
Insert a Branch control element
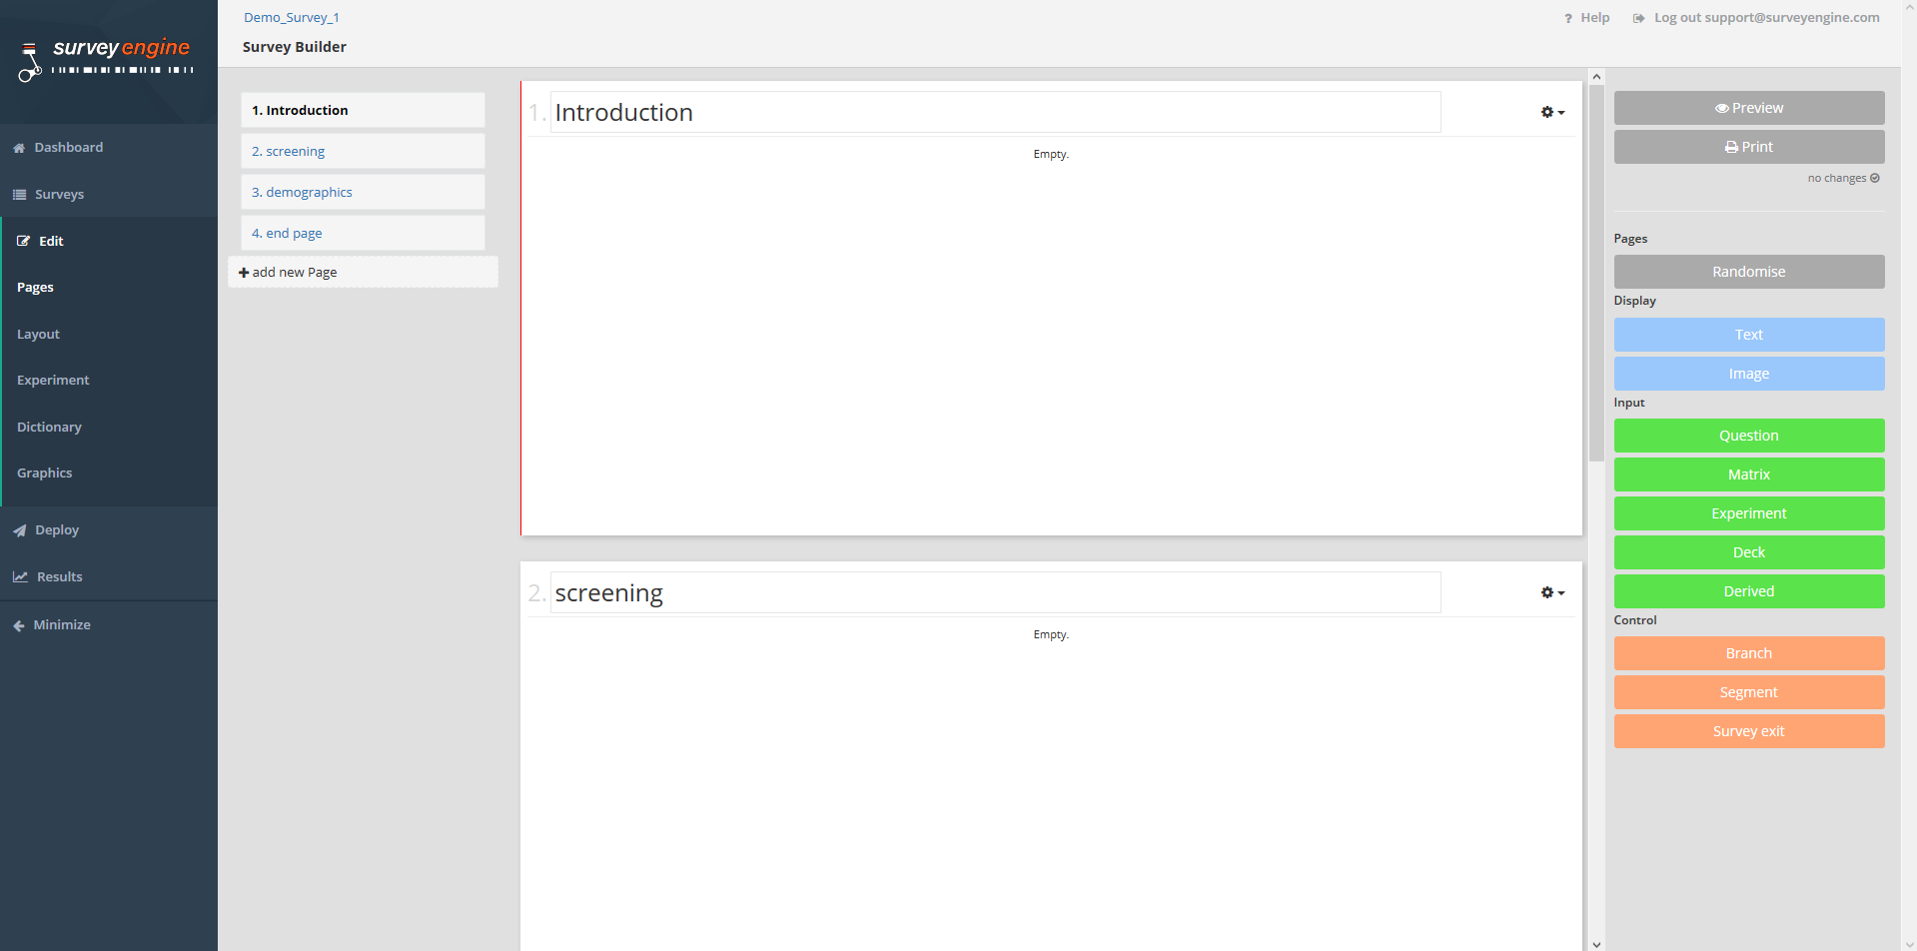point(1748,653)
